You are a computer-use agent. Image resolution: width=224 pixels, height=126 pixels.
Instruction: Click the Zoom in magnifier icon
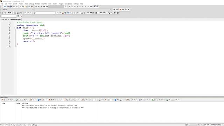109,13
